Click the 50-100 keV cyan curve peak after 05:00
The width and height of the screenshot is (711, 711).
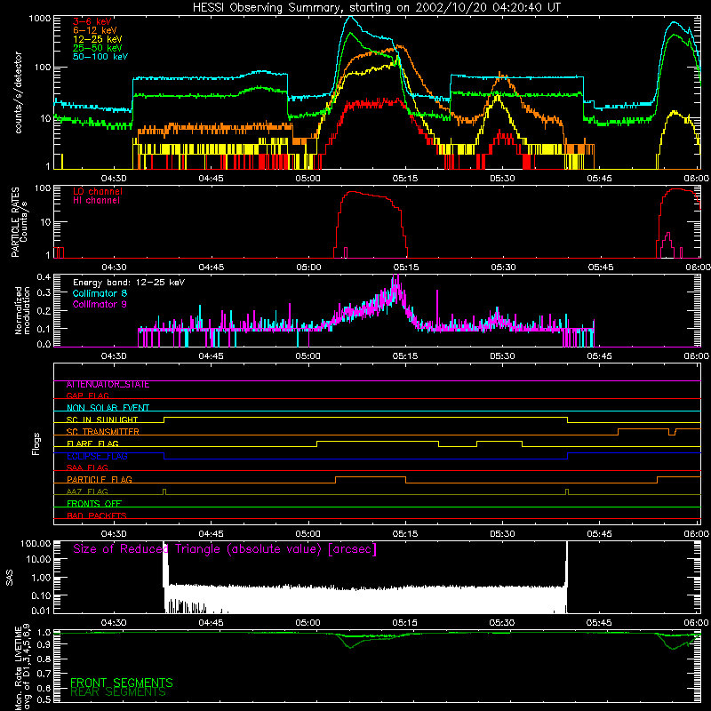point(350,17)
